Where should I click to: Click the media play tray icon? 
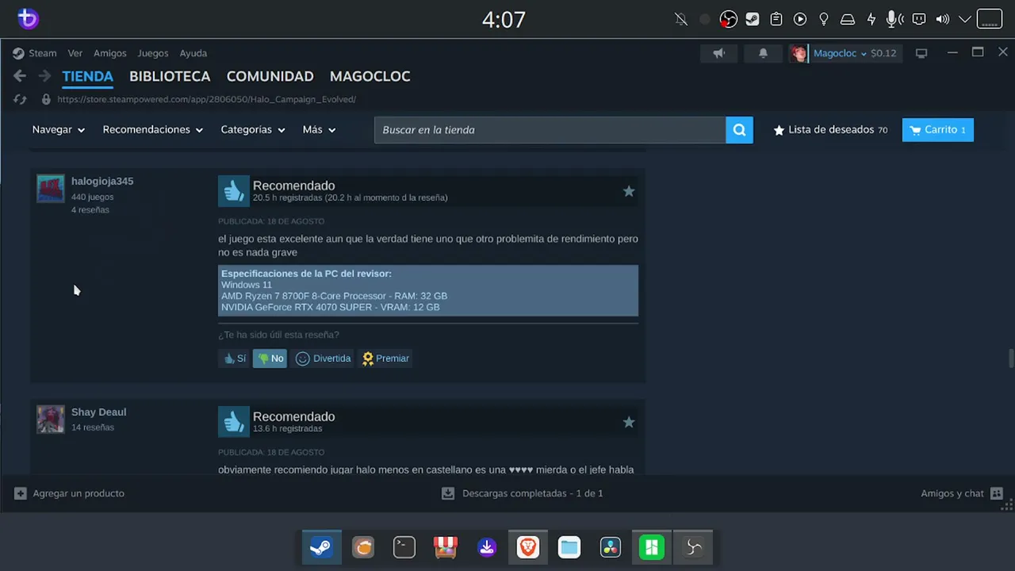800,19
